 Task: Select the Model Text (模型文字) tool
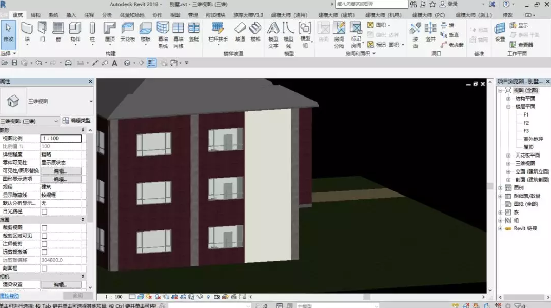click(273, 35)
